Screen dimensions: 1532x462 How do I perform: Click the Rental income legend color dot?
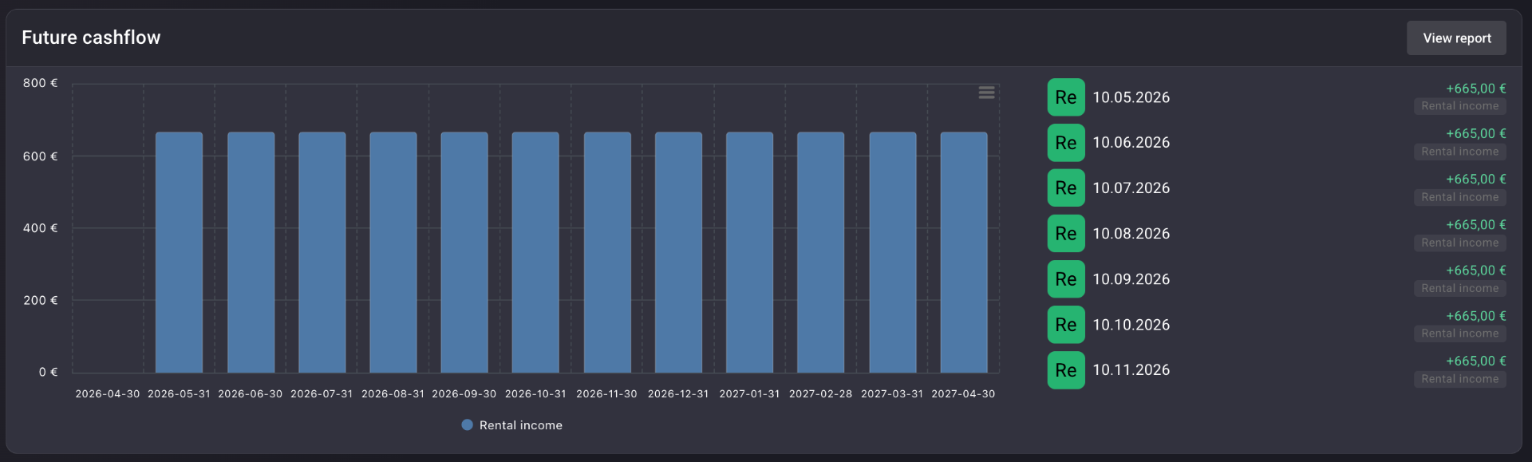pos(468,425)
